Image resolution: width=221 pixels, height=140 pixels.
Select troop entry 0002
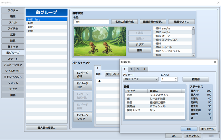point(47,23)
